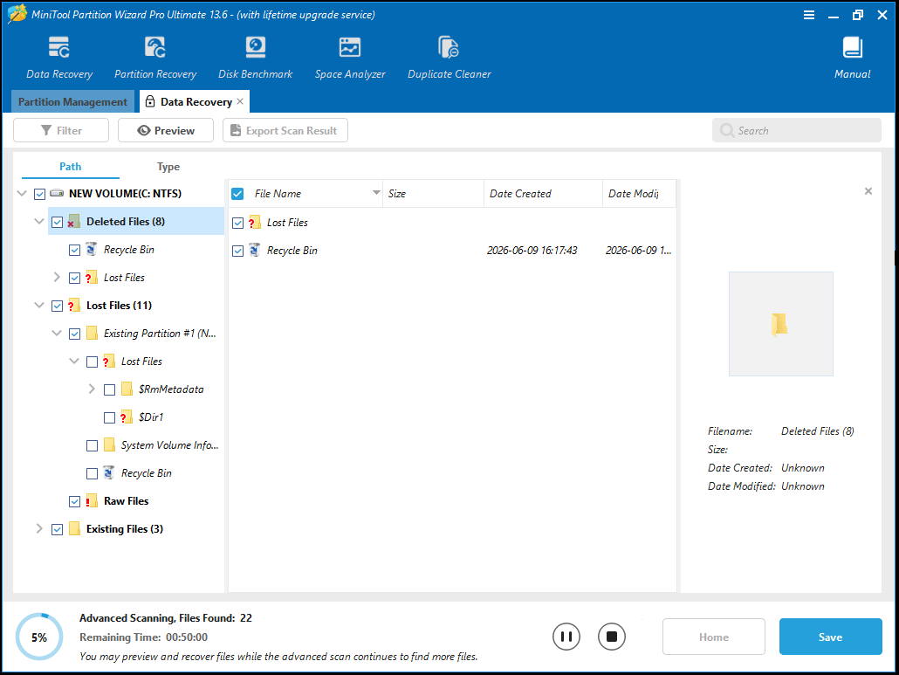Screen dimensions: 899x675
Task: Click Lost Files icon in file list
Action: (x=255, y=223)
